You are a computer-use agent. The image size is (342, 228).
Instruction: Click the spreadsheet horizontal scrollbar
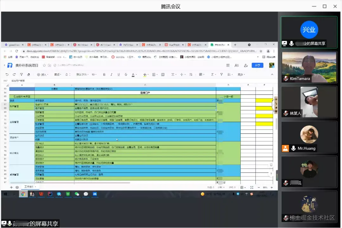coord(70,183)
